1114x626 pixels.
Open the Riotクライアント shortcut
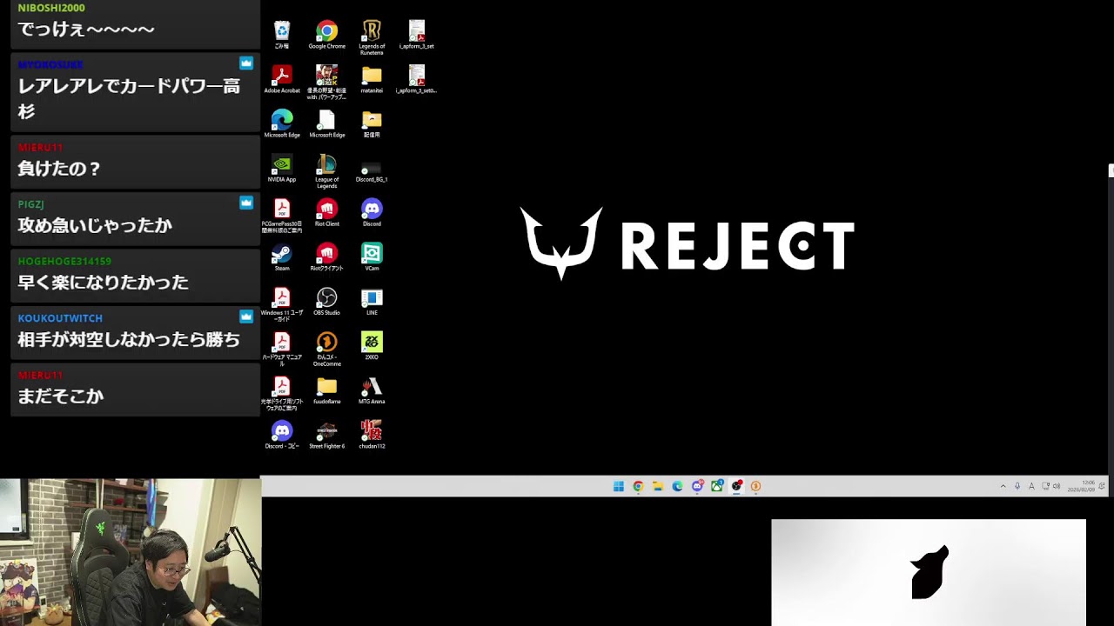(326, 256)
